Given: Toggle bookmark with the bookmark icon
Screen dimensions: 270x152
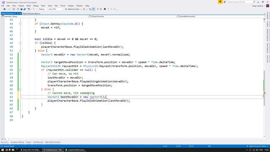Looking at the screenshot, I should (105, 9).
